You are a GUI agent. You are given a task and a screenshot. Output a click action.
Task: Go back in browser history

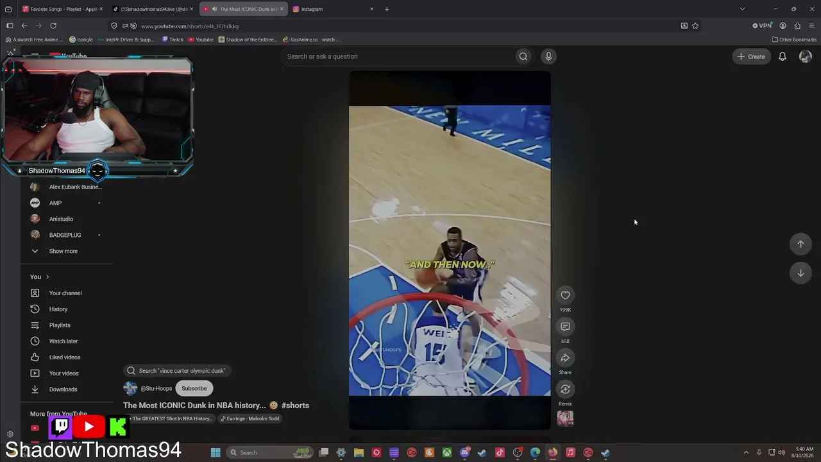(x=24, y=26)
